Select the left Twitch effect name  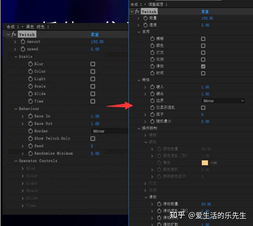click(x=27, y=34)
